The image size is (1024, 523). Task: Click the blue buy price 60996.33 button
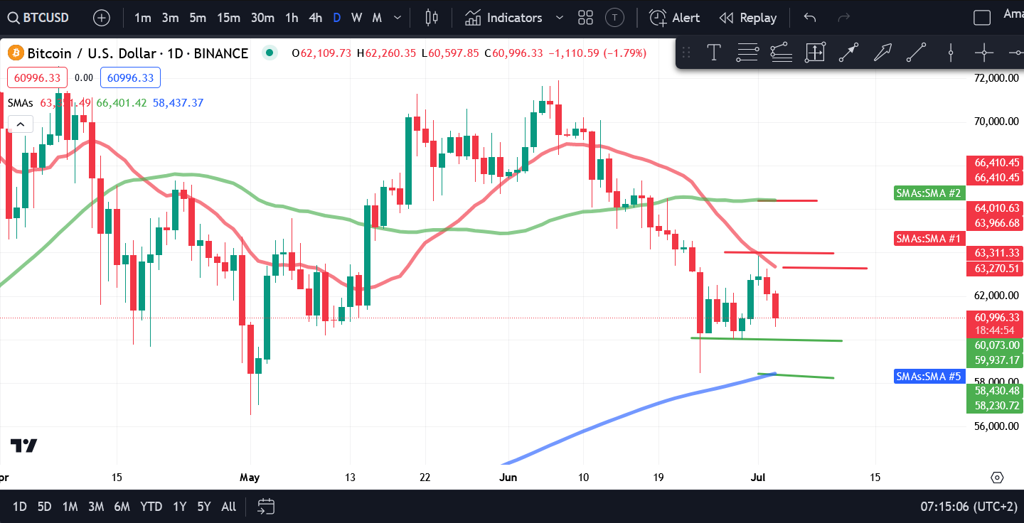tap(130, 78)
